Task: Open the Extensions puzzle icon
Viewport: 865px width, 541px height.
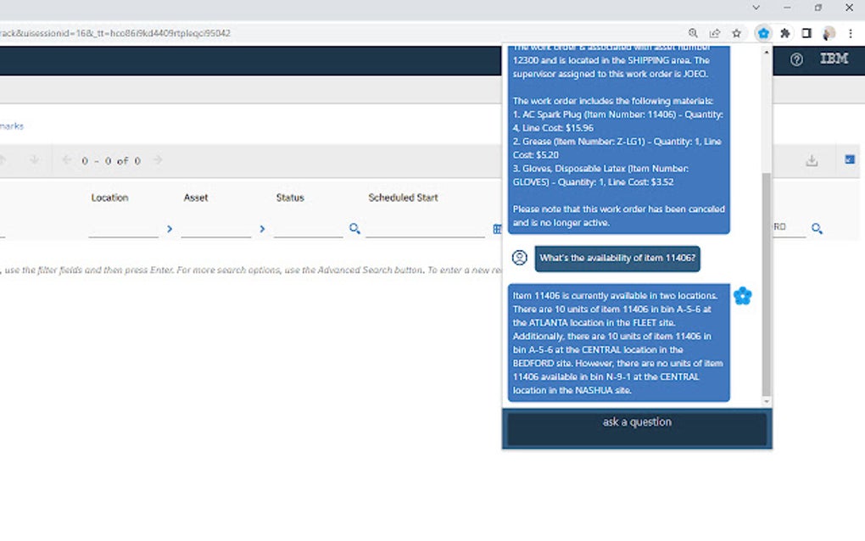Action: pos(785,33)
